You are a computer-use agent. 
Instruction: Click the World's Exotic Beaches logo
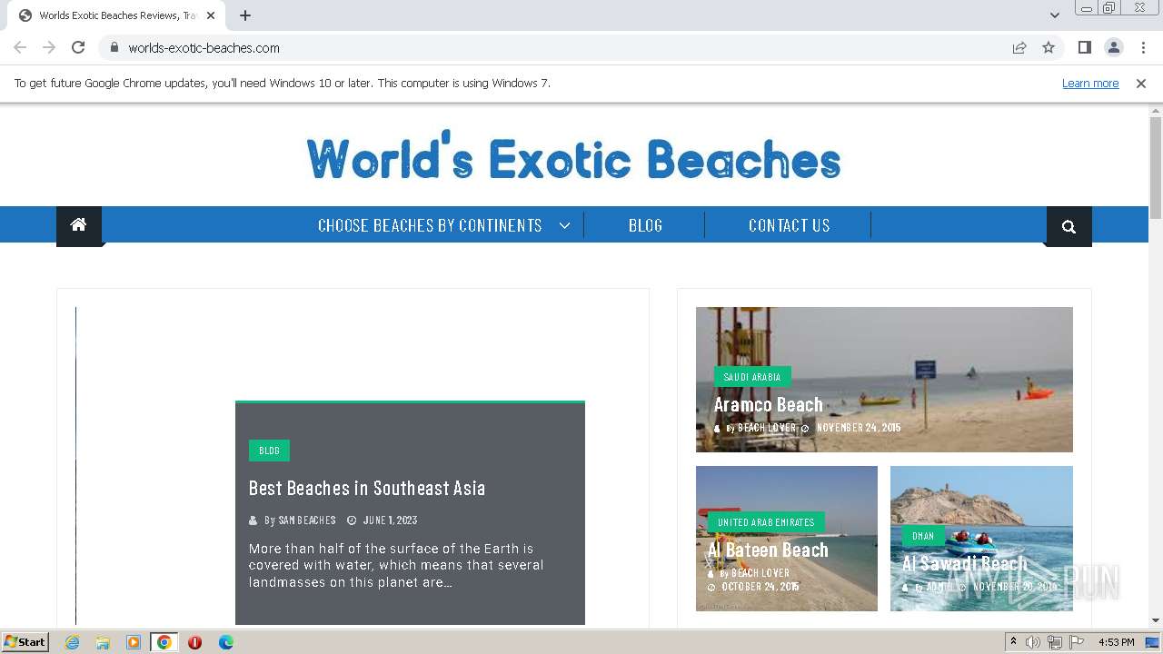coord(574,156)
